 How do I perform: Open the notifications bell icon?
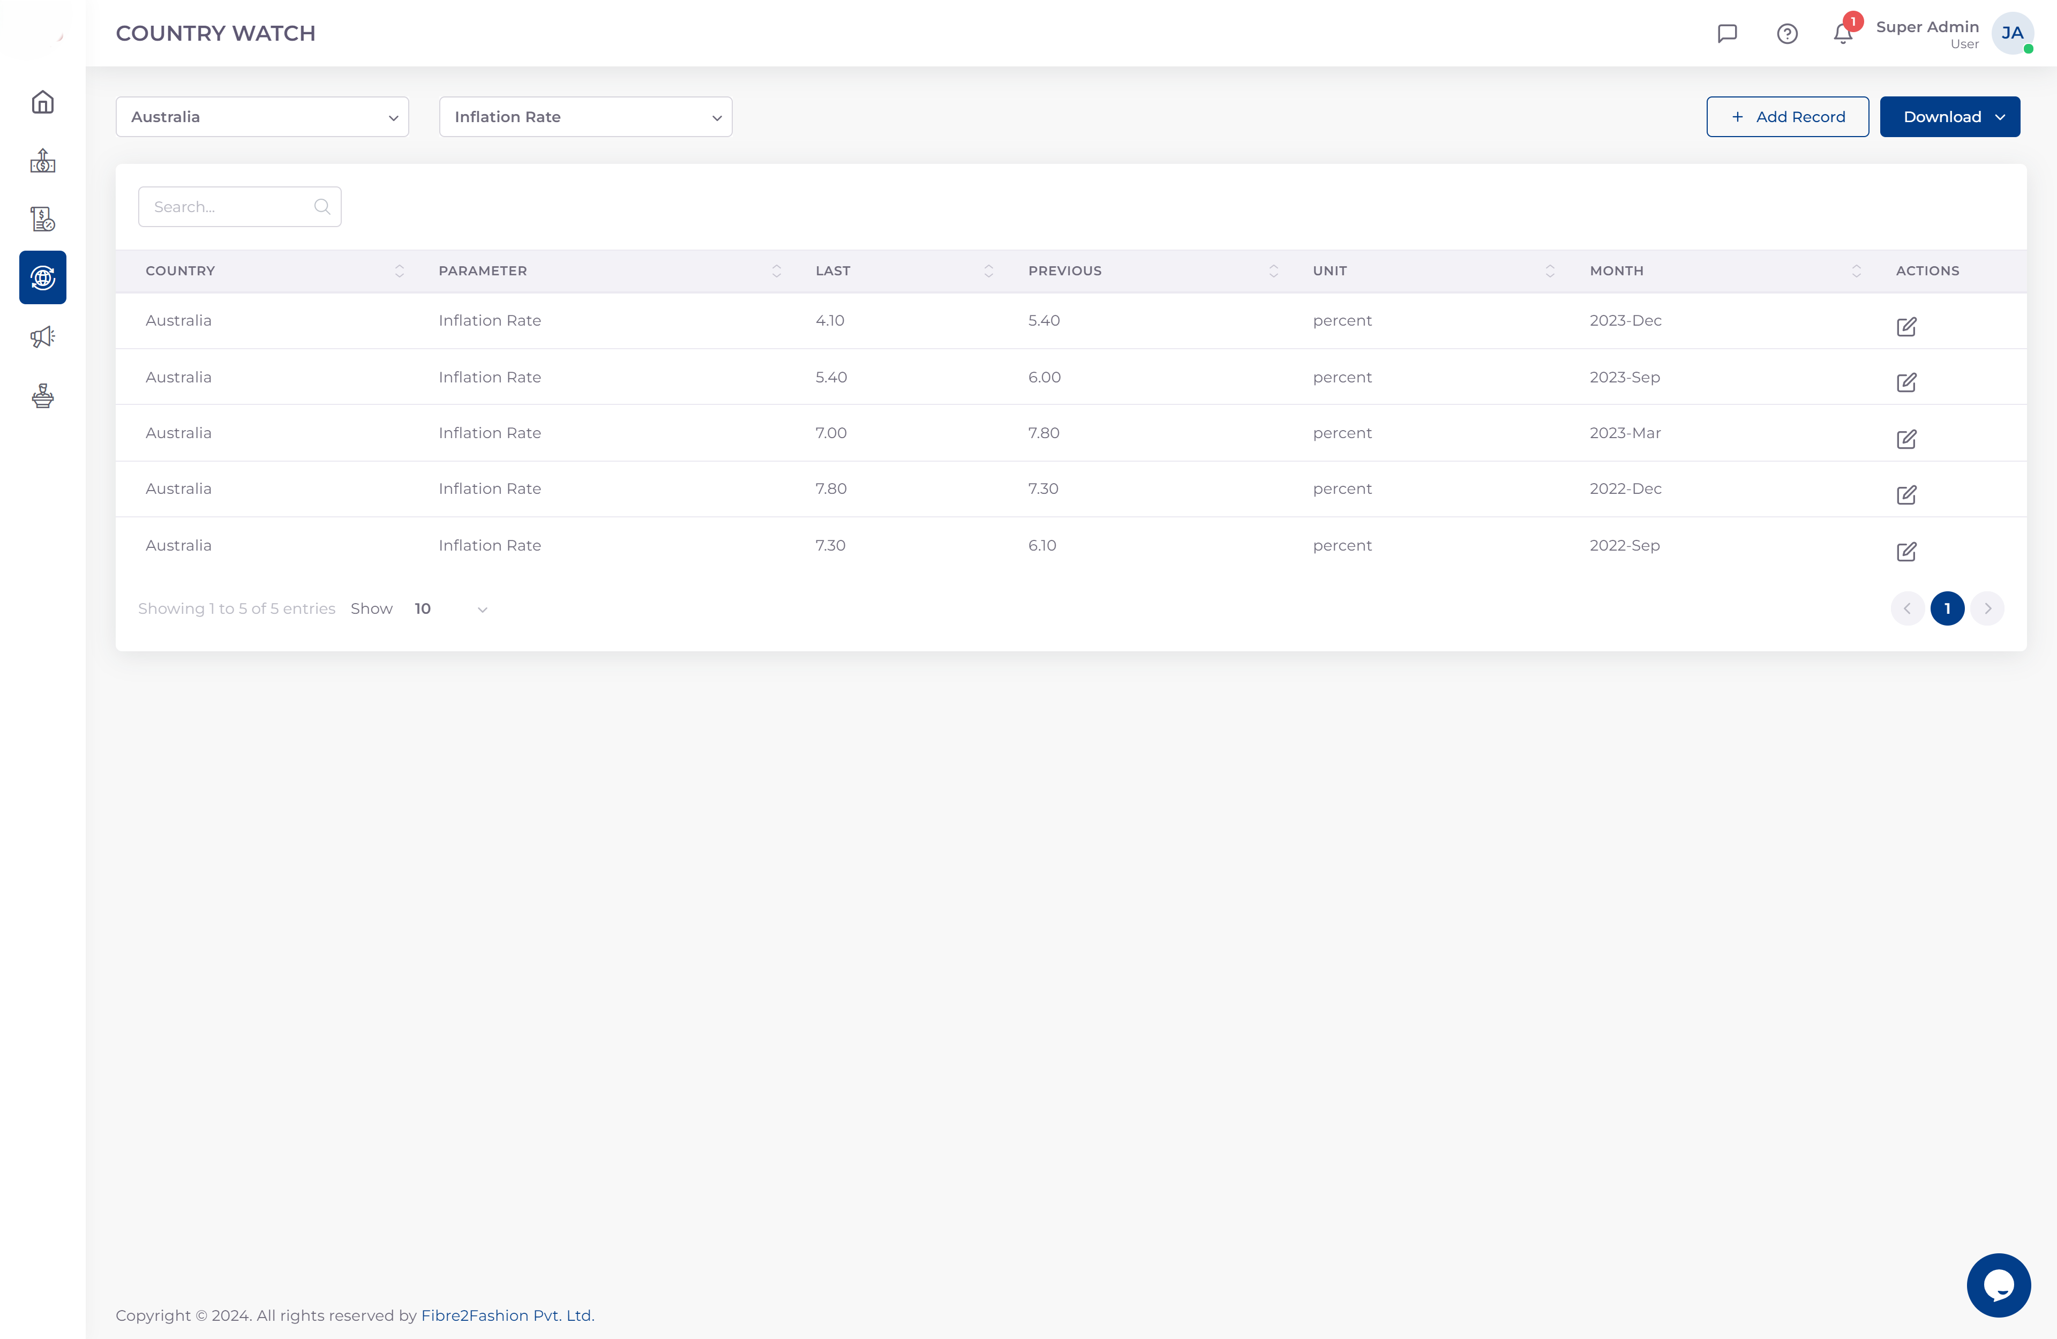point(1843,34)
